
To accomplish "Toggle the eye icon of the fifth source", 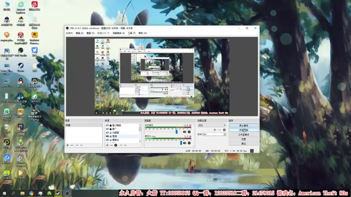I will click(107, 140).
